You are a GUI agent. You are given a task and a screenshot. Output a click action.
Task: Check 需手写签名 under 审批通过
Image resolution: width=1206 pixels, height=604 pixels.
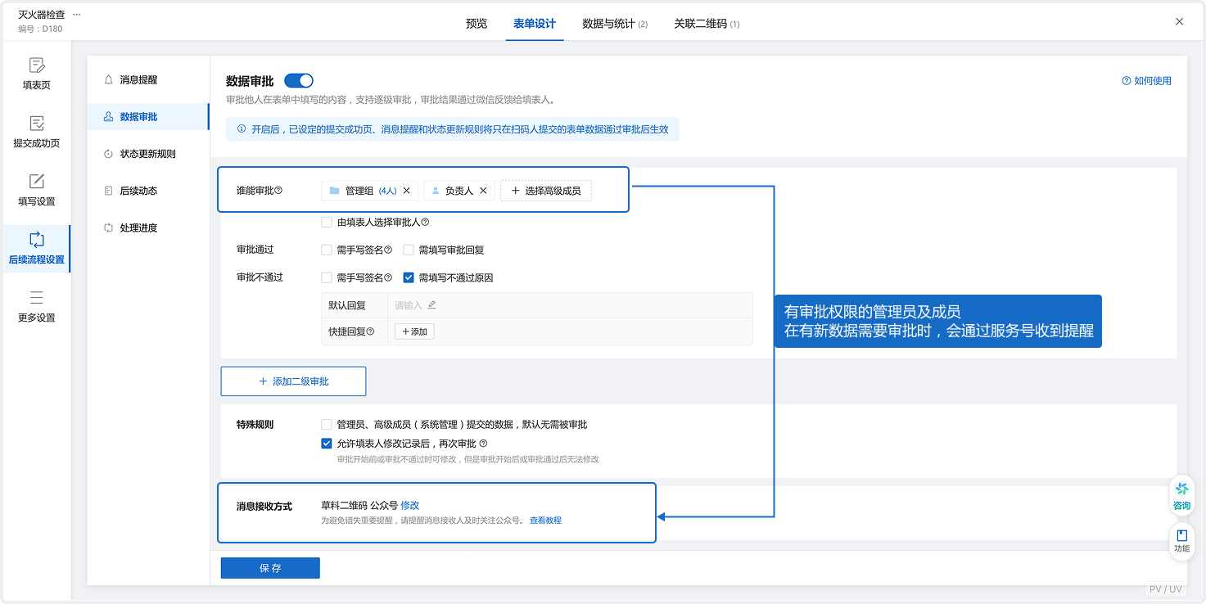click(x=325, y=249)
